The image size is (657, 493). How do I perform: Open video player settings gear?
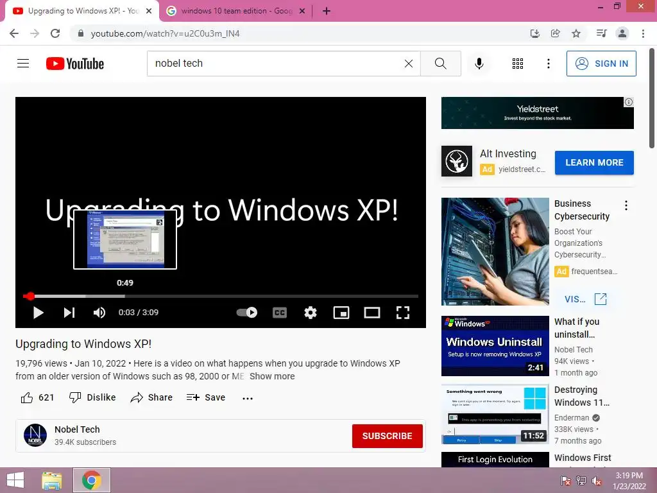[x=311, y=313]
